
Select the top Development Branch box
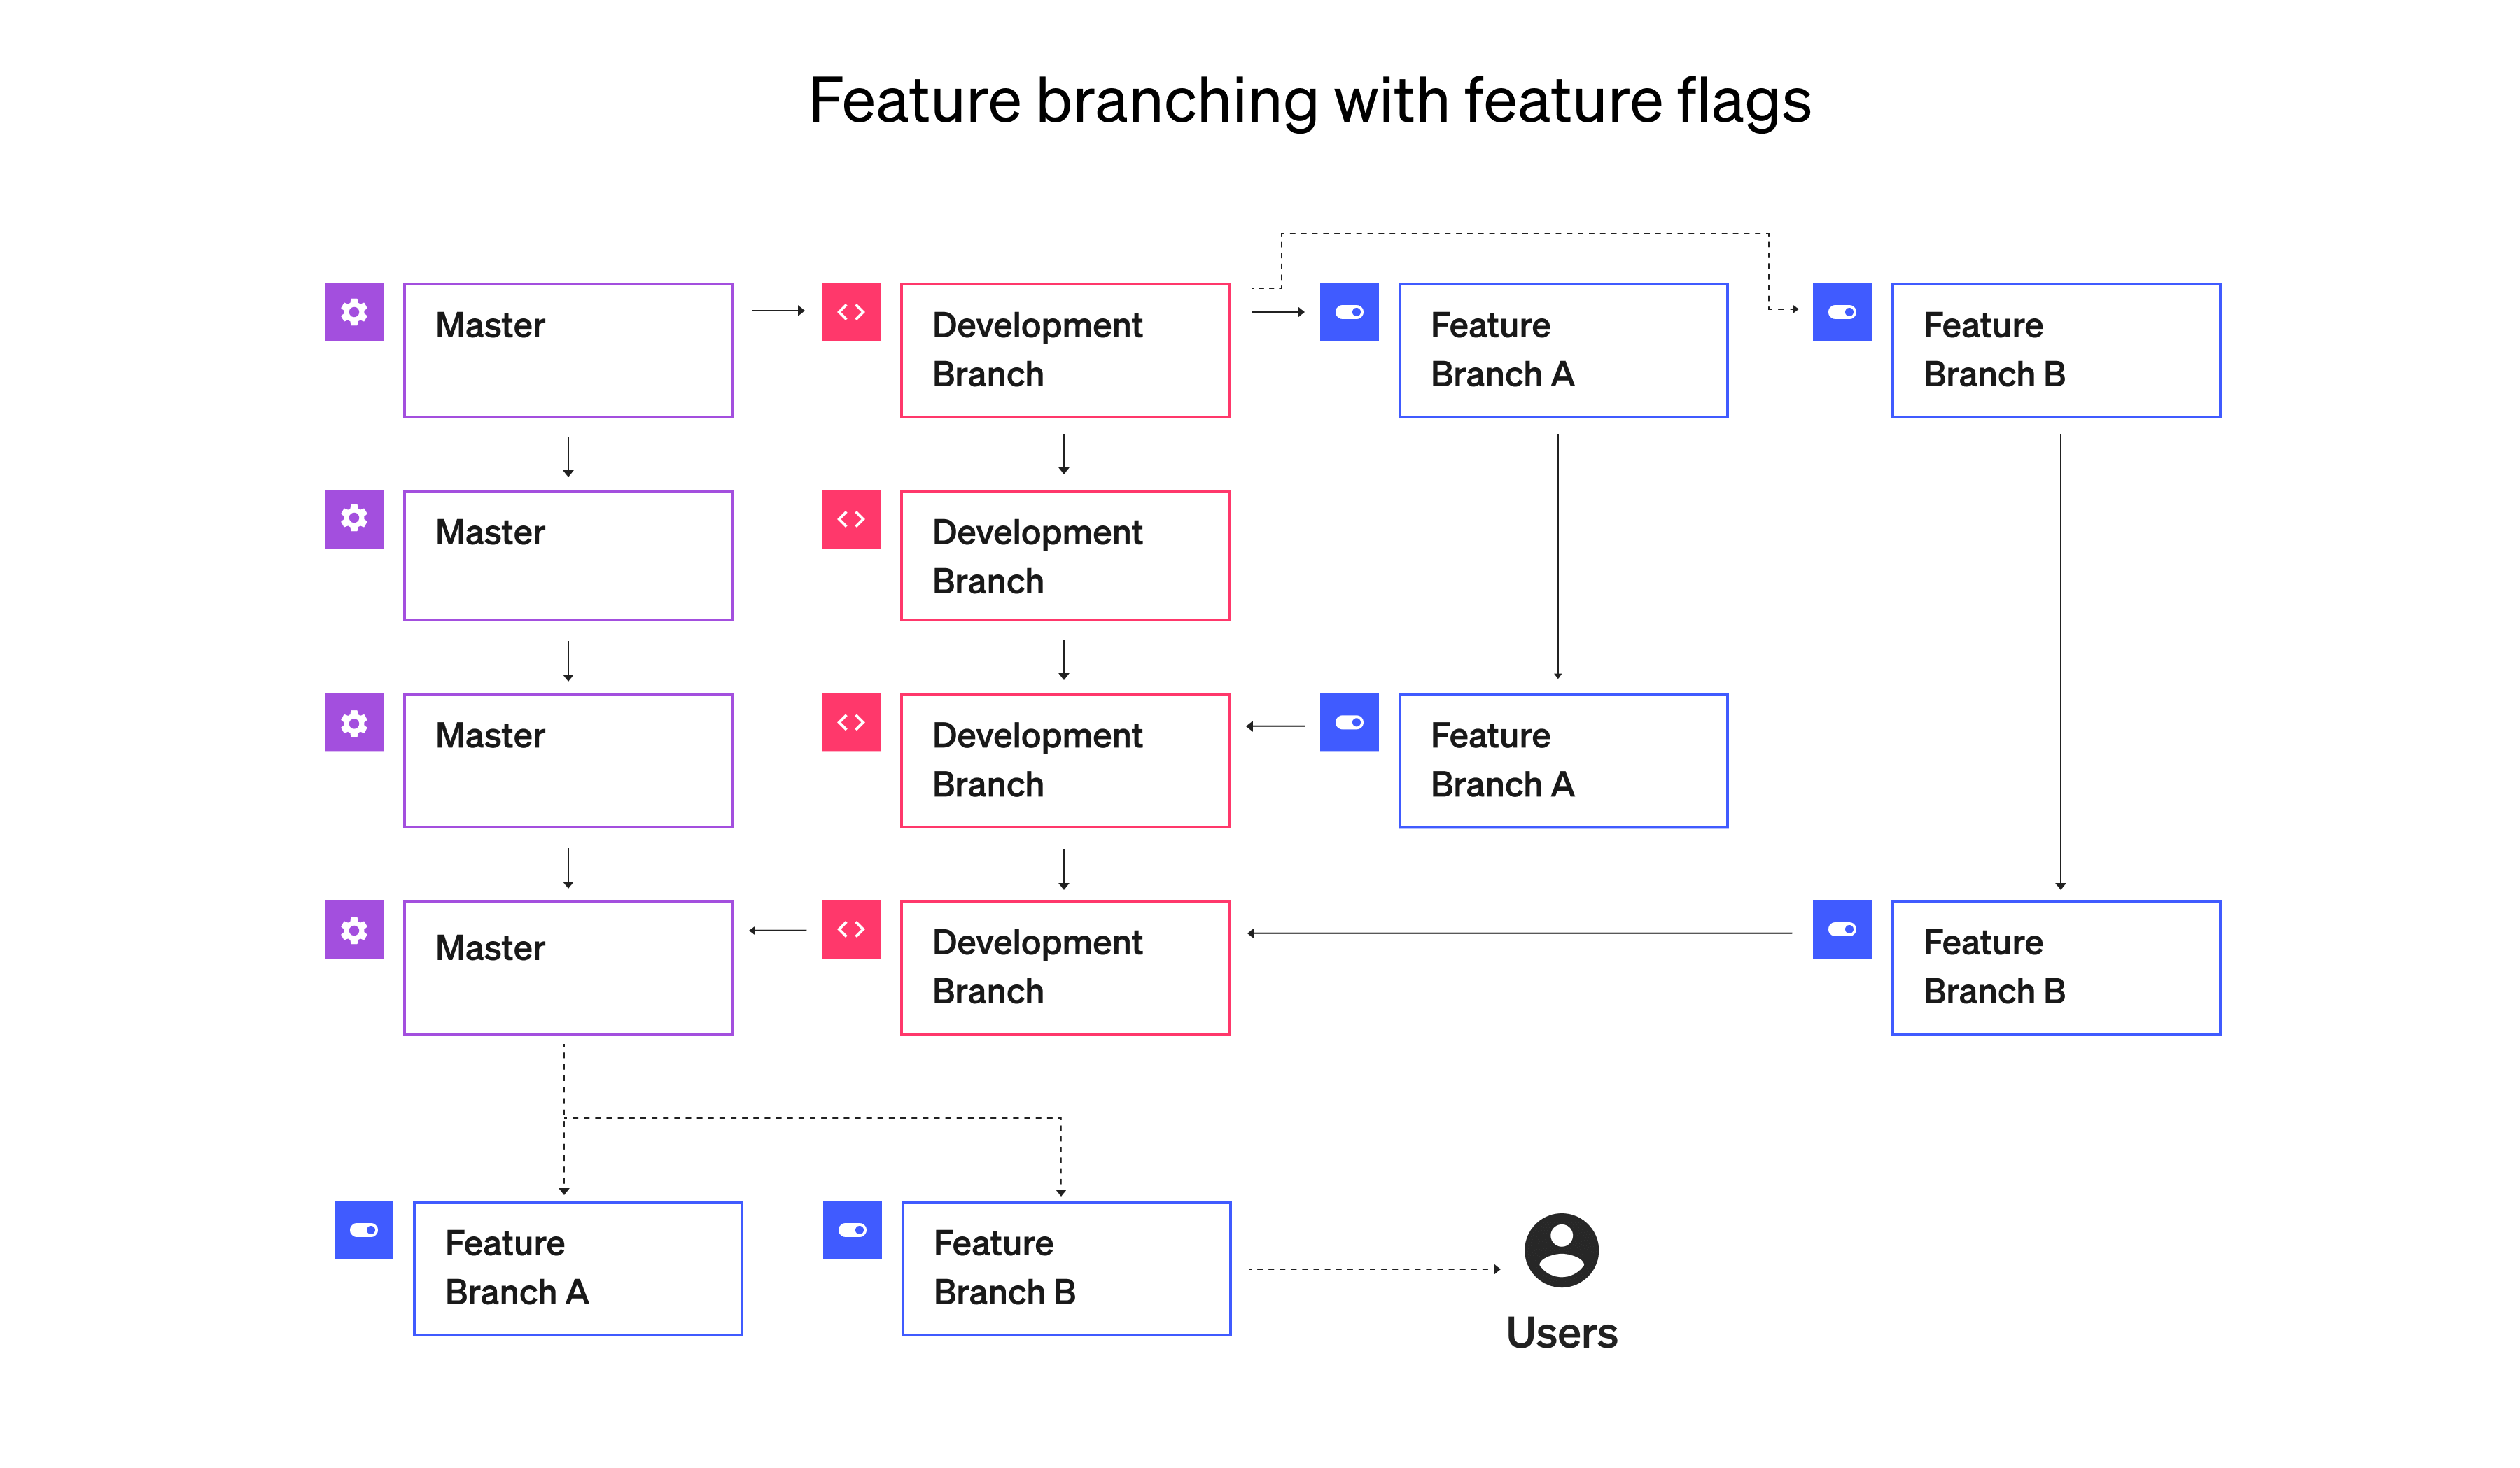1065,351
